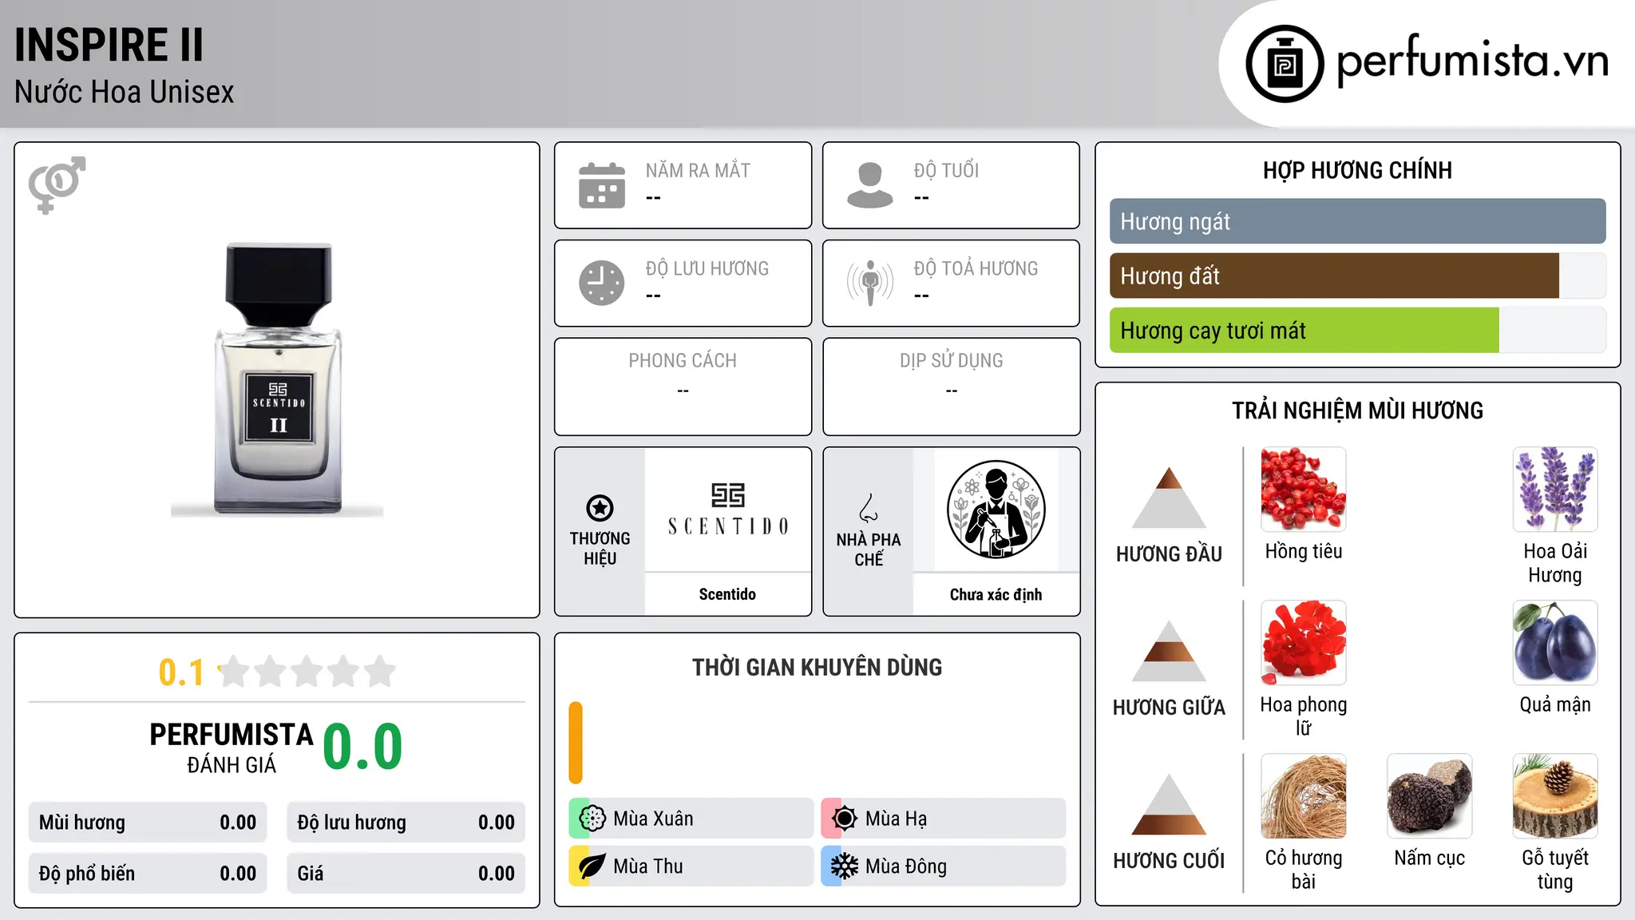This screenshot has height=920, width=1635.
Task: Click the Thời gian khuyên dùng heading
Action: (817, 667)
